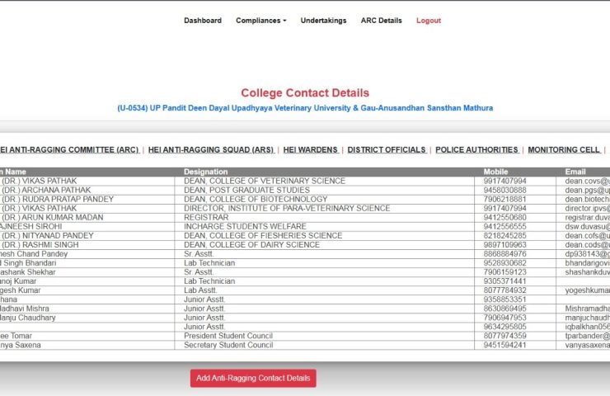Select the Manoj Kumar name cell
The image size is (610, 396).
coord(87,281)
